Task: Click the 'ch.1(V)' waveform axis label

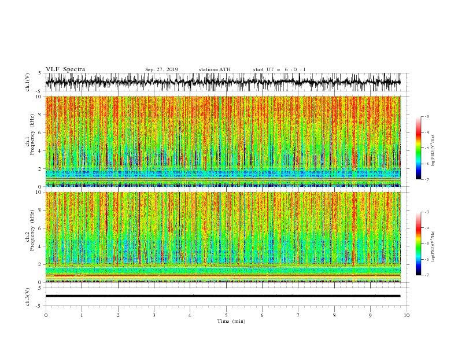Action: [28, 82]
